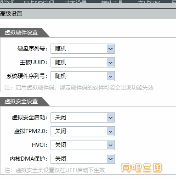Image resolution: width=176 pixels, height=179 pixels.
Task: Click the 随机 value in 主板UUID field
Action: 61,62
